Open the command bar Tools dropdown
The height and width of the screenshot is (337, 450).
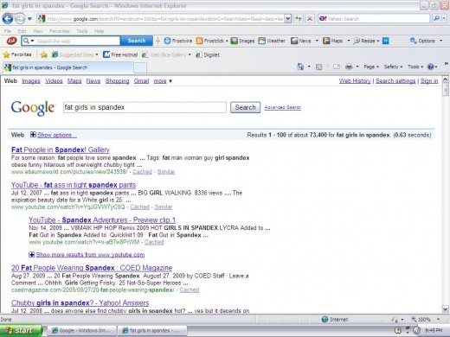click(x=415, y=67)
